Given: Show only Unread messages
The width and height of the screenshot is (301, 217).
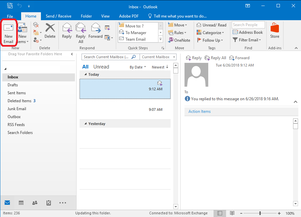Looking at the screenshot, I should coord(101,67).
